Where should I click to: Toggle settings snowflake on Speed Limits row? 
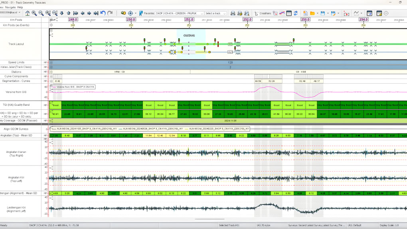51,63
